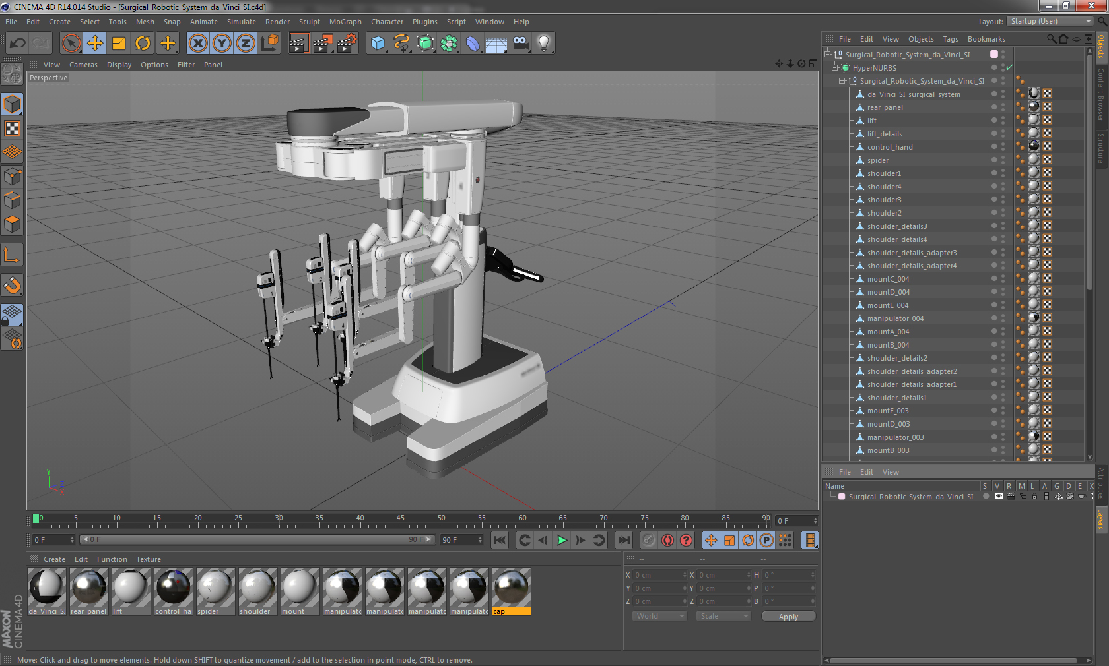Select the spider material swatch
This screenshot has height=666, width=1109.
click(x=215, y=591)
